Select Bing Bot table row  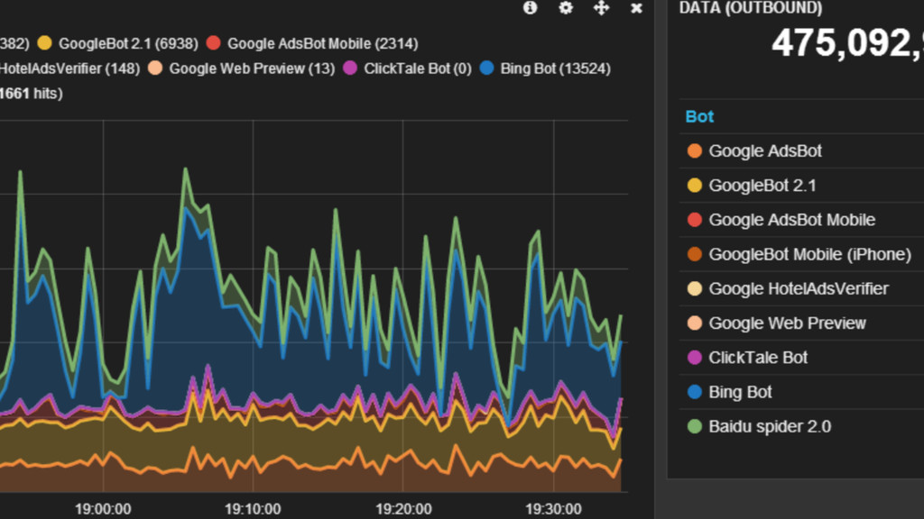point(801,392)
